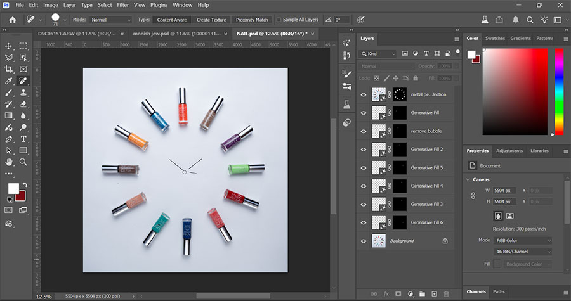
Task: Select the Eyedropper tool
Action: 8,80
